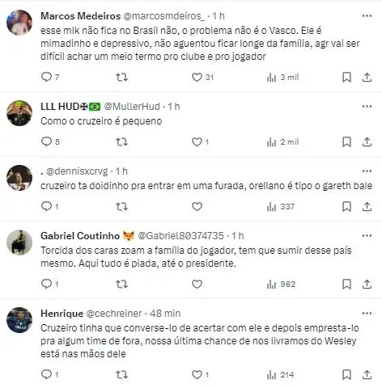Image resolution: width=382 pixels, height=388 pixels.
Task: Share Henrique's tweet
Action: pyautogui.click(x=367, y=374)
